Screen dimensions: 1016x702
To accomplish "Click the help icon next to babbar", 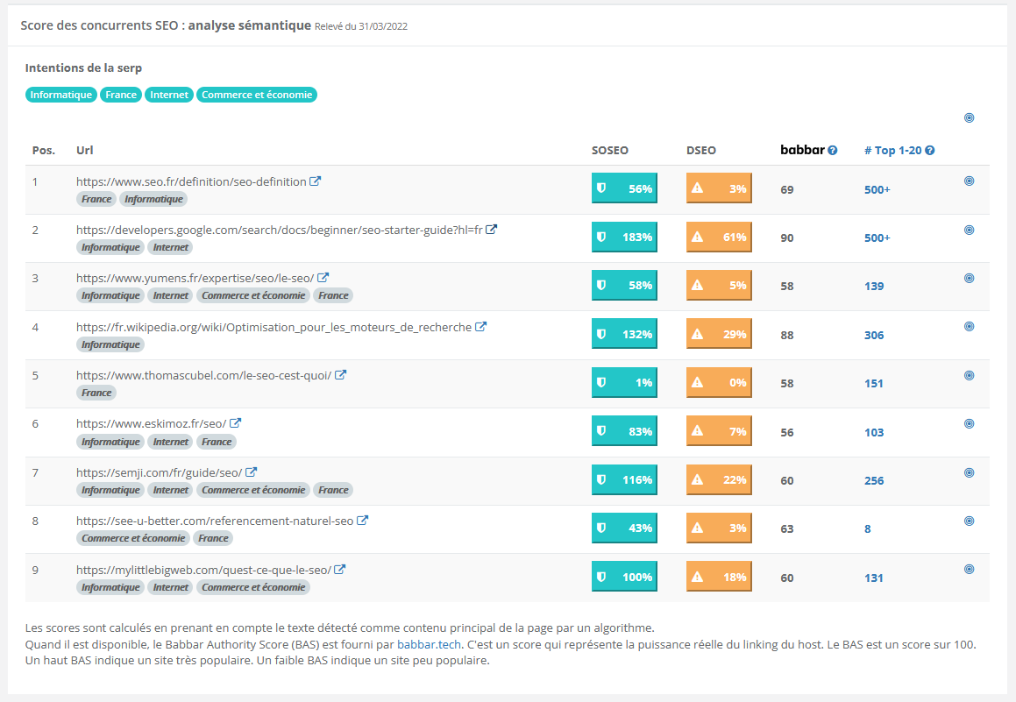I will click(833, 151).
